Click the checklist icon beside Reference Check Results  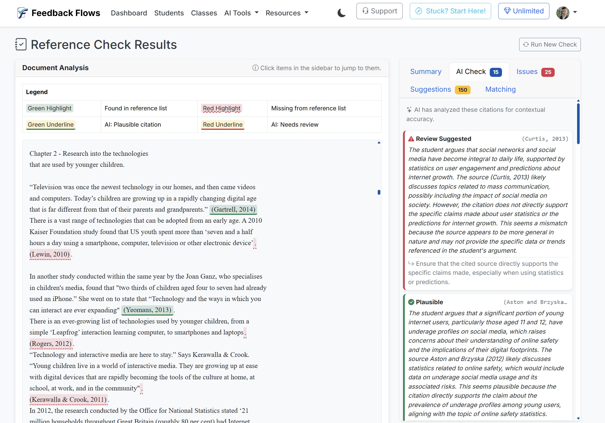click(x=21, y=44)
